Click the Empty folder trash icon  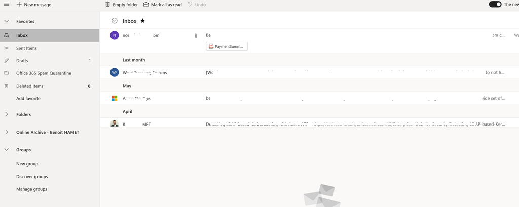click(107, 4)
